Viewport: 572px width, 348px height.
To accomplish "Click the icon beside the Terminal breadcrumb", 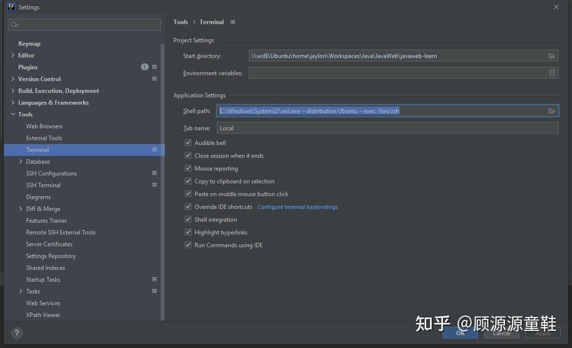I will point(232,22).
